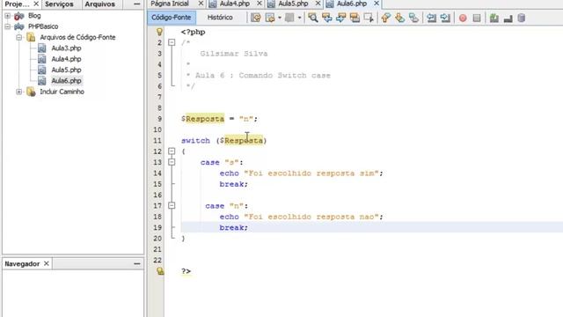Find previous occurrence in the editor

(326, 18)
